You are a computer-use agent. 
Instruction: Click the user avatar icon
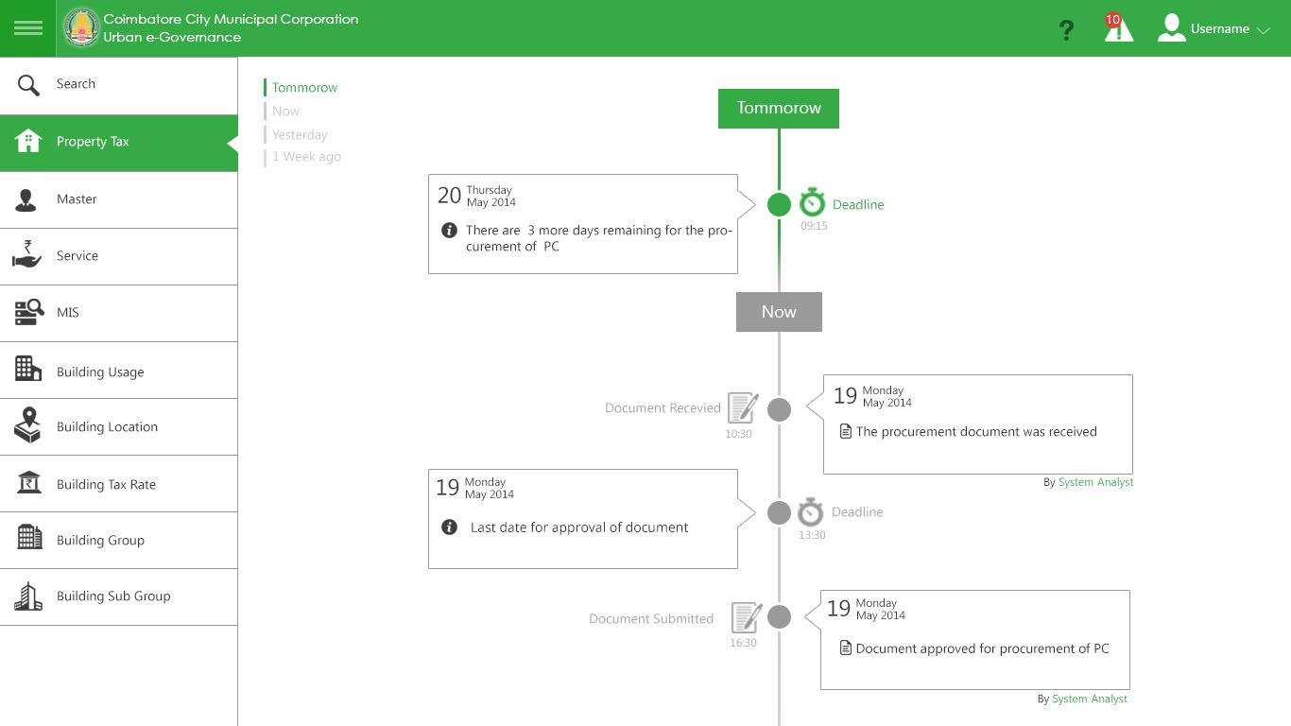[1171, 28]
